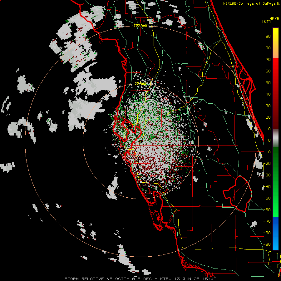The image size is (281, 281).
Task: Select the -80 knot scale label
Action: click(267, 233)
